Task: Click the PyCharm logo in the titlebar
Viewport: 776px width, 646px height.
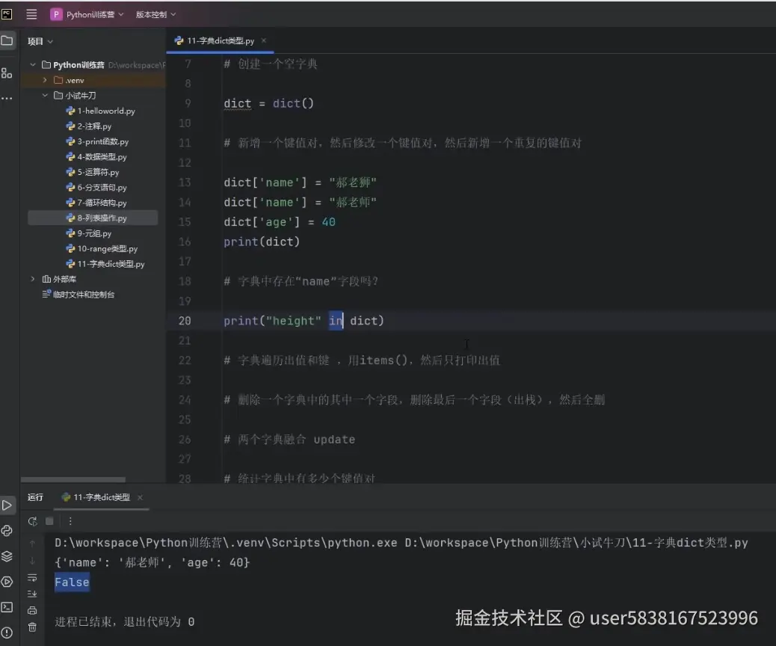Action: (x=9, y=13)
